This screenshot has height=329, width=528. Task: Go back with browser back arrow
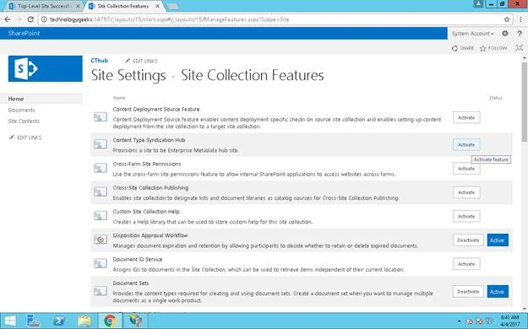pos(8,19)
